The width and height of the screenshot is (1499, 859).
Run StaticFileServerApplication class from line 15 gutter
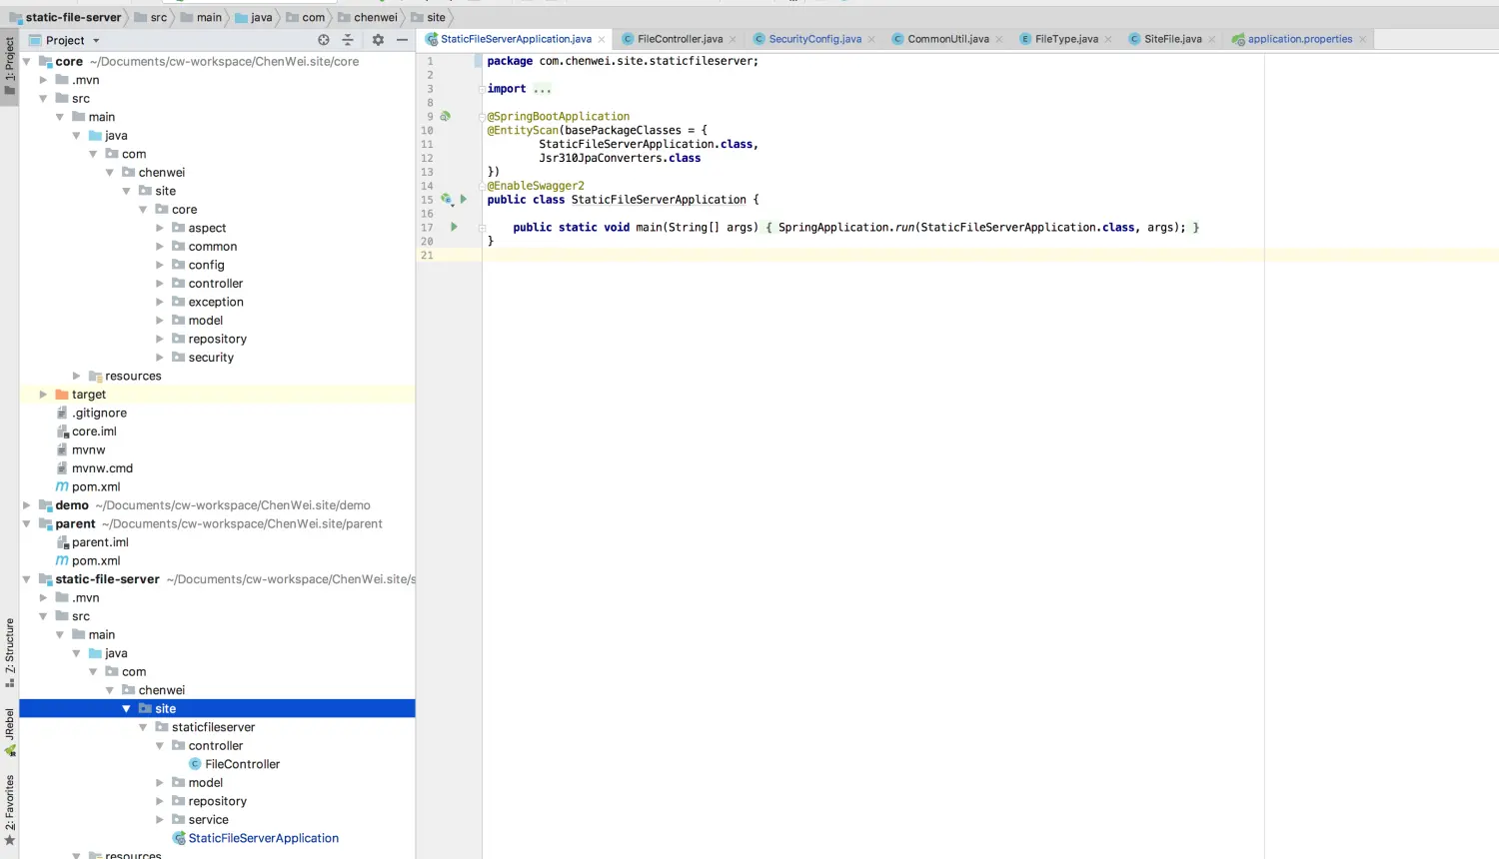coord(464,199)
